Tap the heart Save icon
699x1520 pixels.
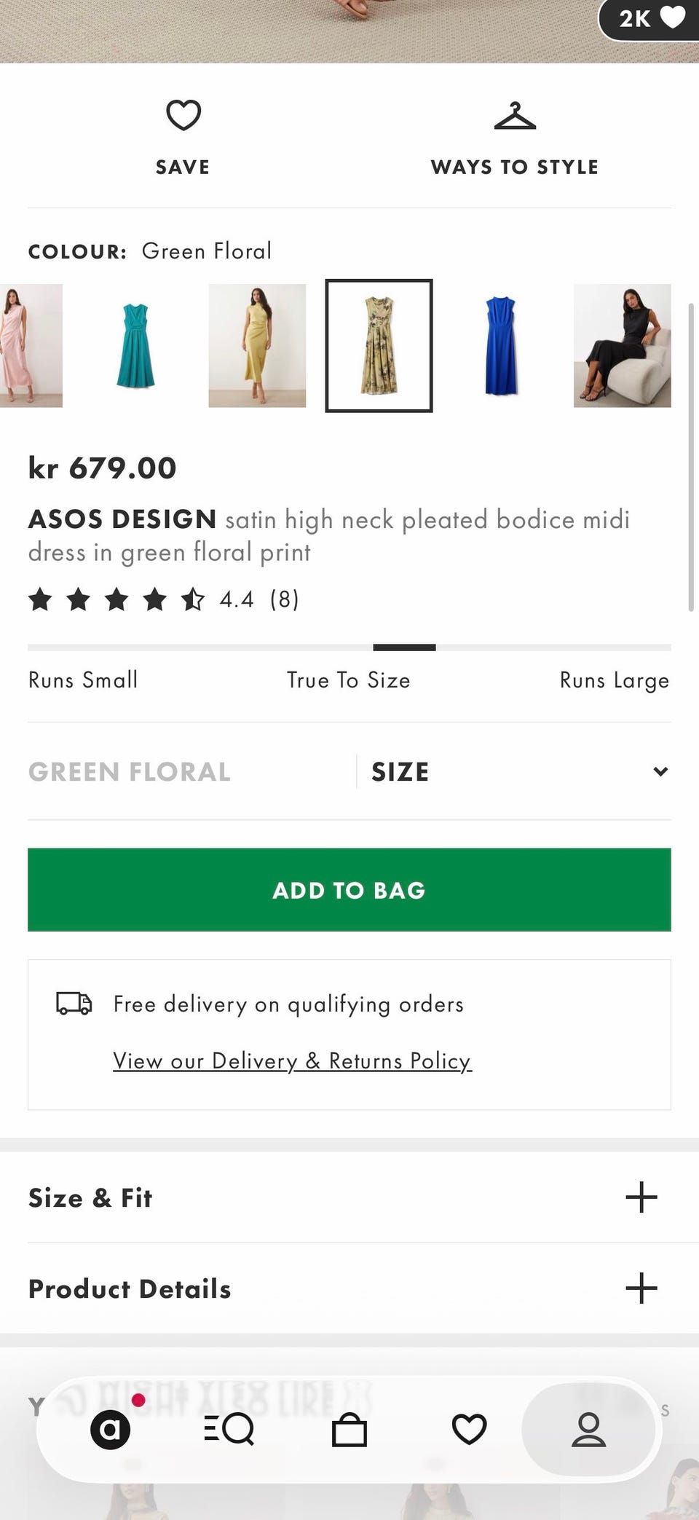tap(183, 115)
